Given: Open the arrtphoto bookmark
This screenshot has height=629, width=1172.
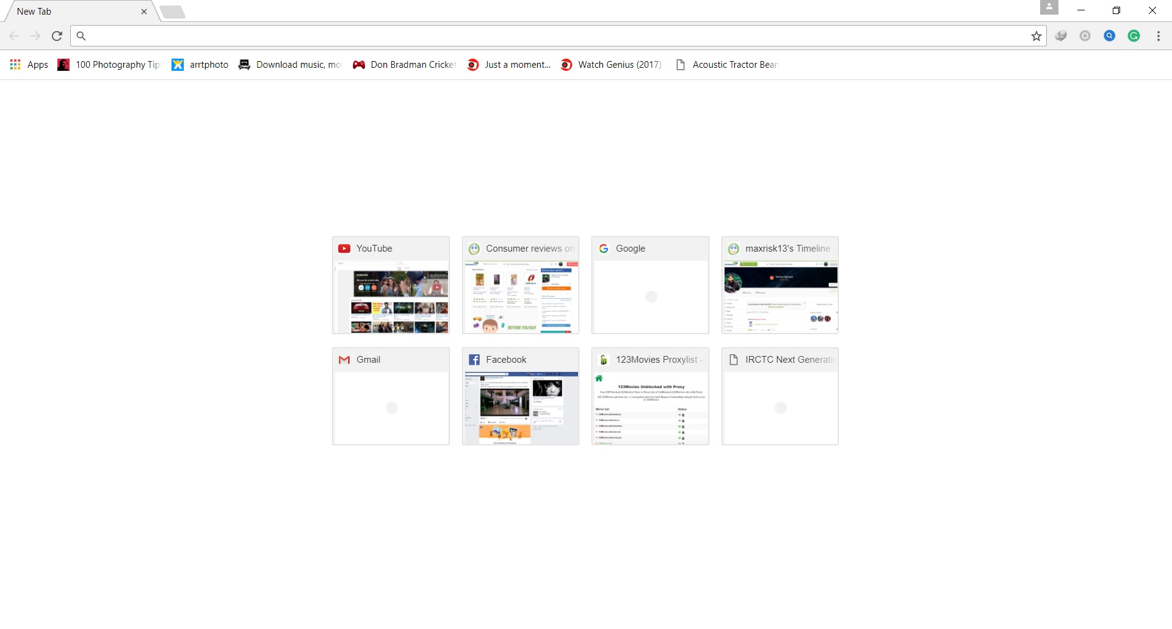Looking at the screenshot, I should 200,65.
